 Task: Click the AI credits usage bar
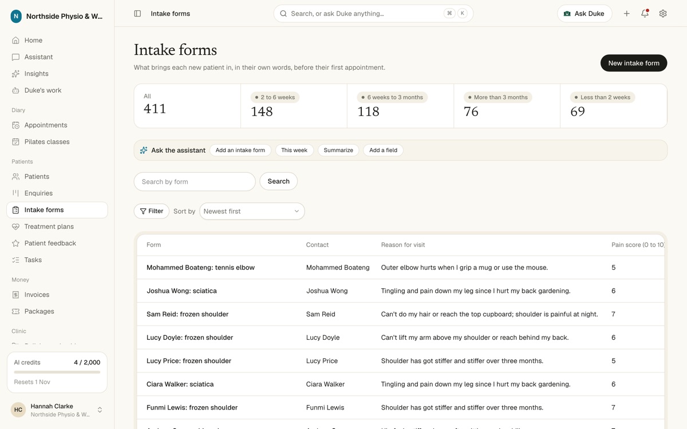(57, 372)
